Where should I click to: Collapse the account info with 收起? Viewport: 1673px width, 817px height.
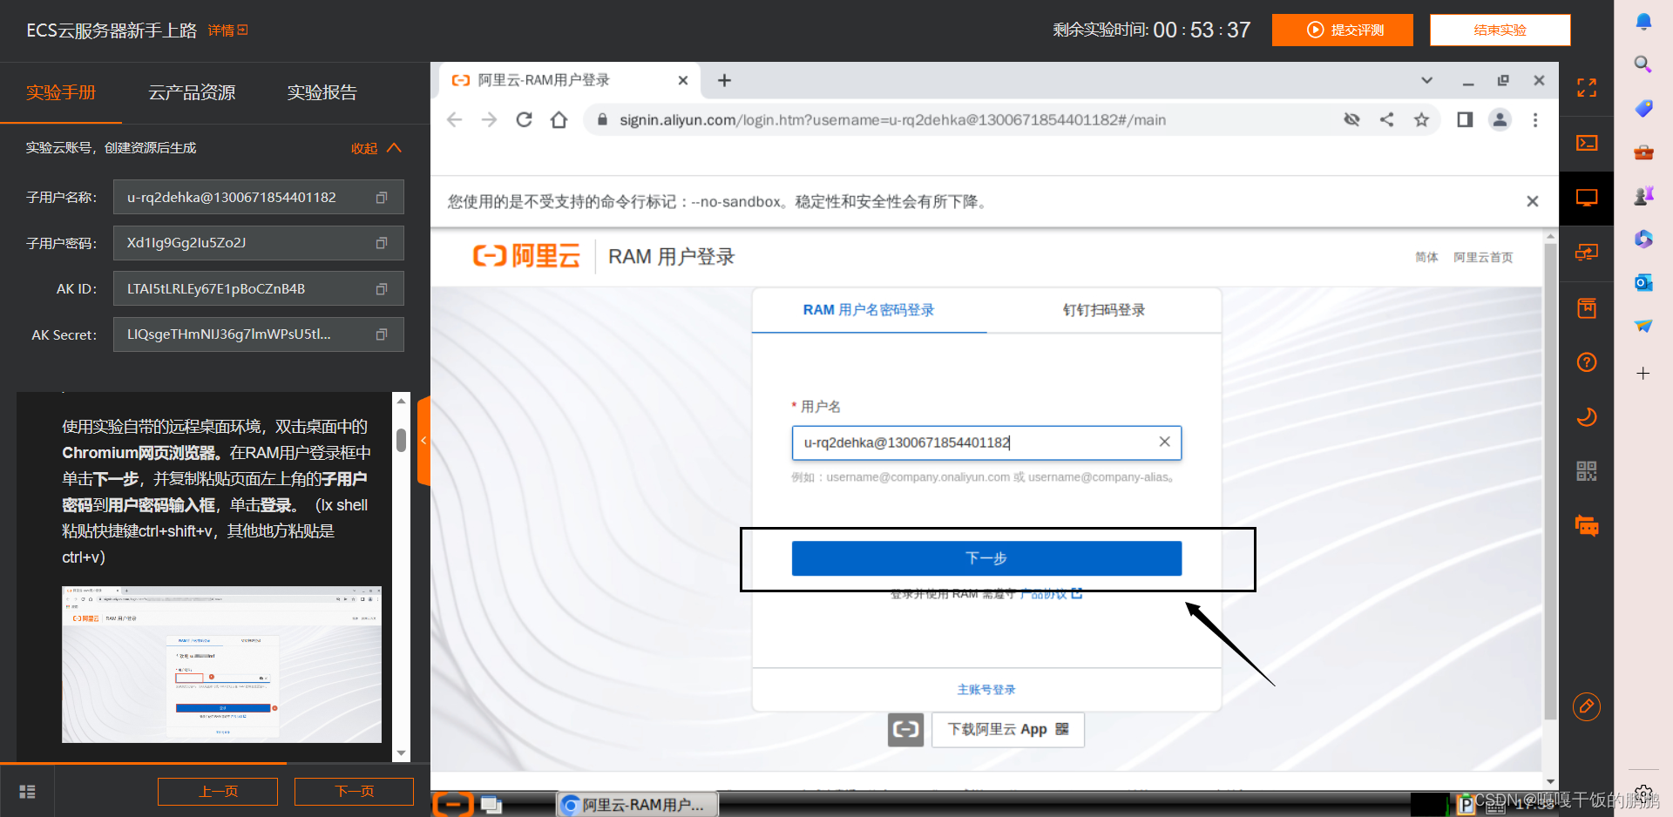tap(376, 148)
